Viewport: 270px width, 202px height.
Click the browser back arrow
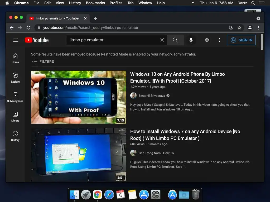click(x=12, y=28)
